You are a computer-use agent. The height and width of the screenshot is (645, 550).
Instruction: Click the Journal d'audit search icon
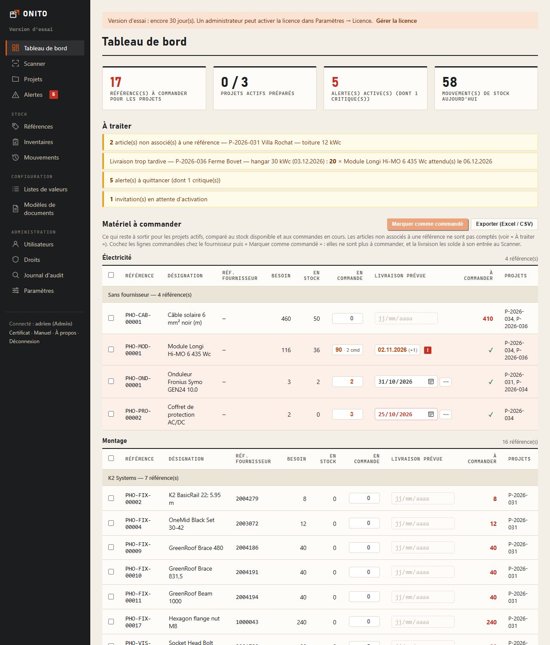(x=15, y=275)
